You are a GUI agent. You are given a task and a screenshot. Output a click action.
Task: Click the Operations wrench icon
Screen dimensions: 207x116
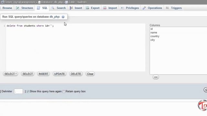pyautogui.click(x=144, y=8)
